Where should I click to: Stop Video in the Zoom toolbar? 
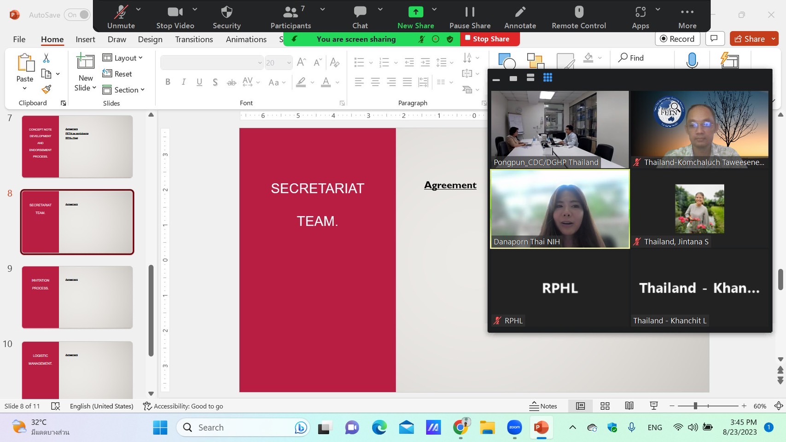click(x=175, y=17)
